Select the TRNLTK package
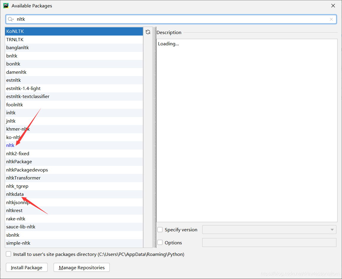The height and width of the screenshot is (279, 342). click(x=74, y=39)
